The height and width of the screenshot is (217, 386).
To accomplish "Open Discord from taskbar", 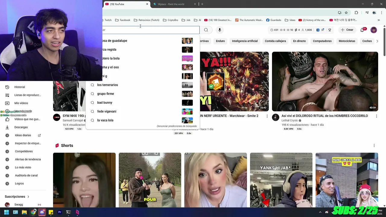I will coord(42,212).
